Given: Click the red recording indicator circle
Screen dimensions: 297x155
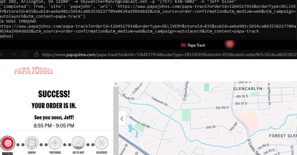Looking at the screenshot, I should coord(229,44).
